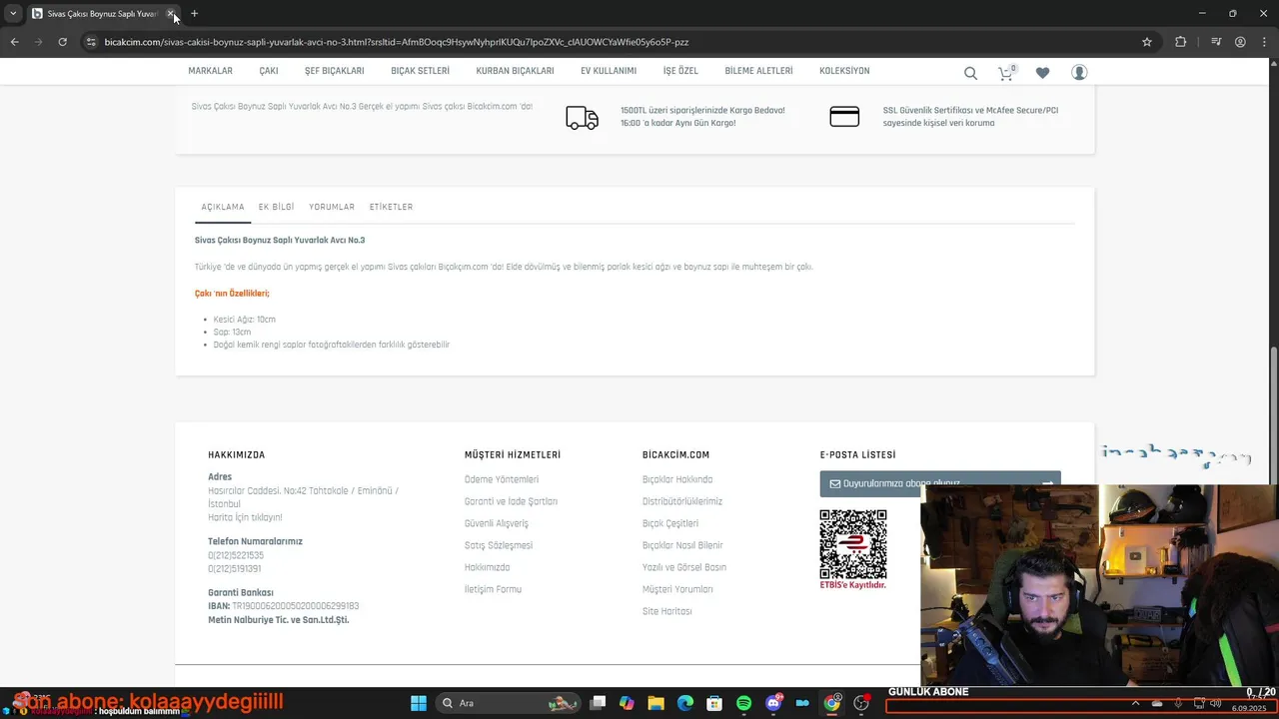This screenshot has height=719, width=1279.
Task: Select the AÇIKLAMA tab
Action: click(223, 207)
